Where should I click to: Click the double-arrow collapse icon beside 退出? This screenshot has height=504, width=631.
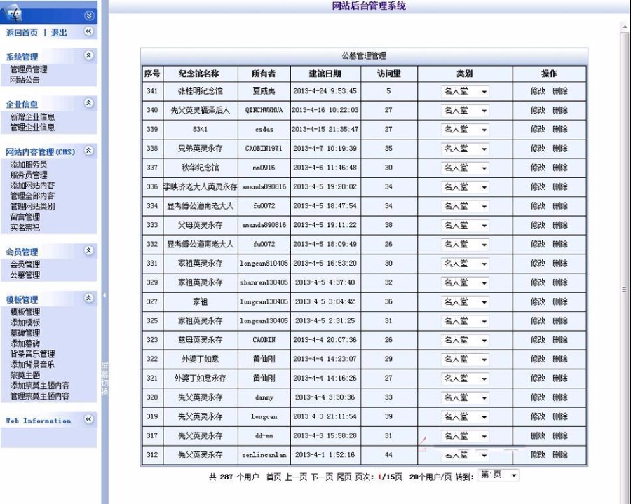pos(87,32)
